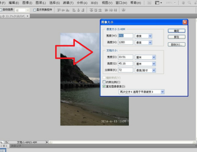197x152 pixels.
Task: Click 确定 to confirm image size
Action: tap(177, 31)
